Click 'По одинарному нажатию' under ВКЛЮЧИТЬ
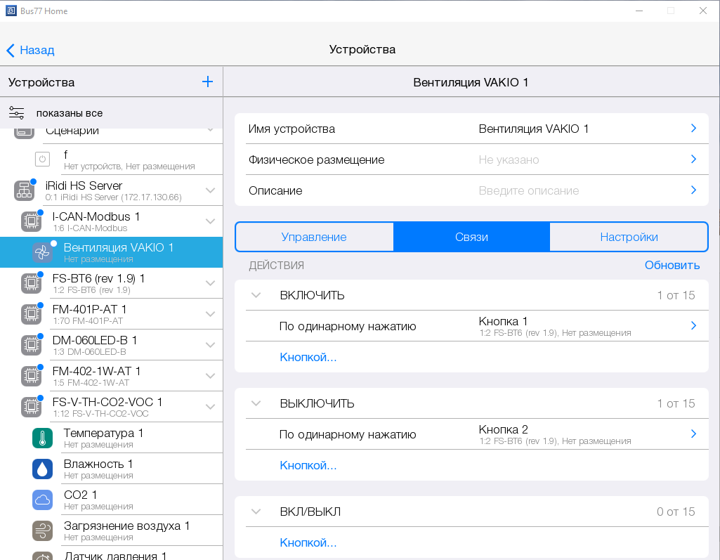 [x=348, y=326]
